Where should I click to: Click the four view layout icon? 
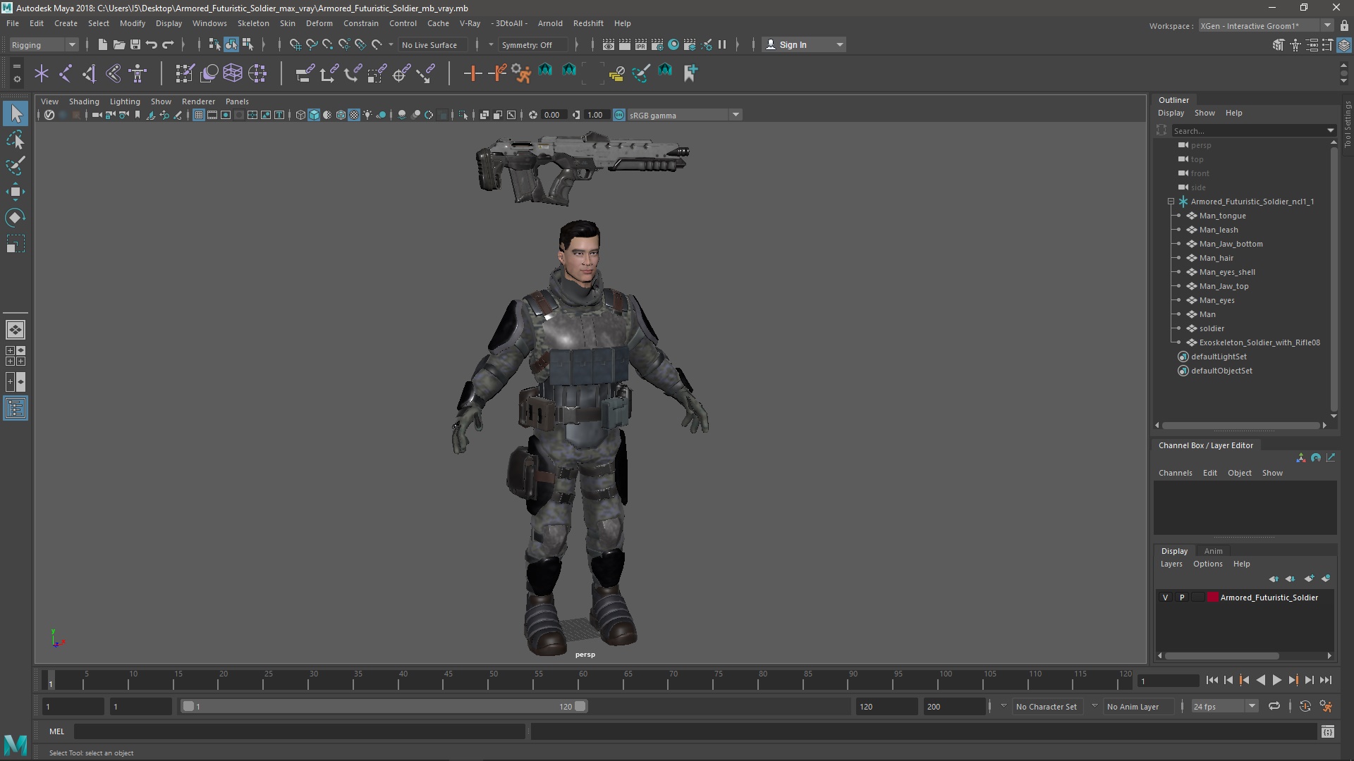(x=16, y=356)
